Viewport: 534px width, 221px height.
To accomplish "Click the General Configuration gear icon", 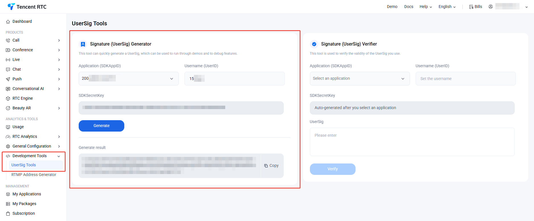I will coord(8,146).
